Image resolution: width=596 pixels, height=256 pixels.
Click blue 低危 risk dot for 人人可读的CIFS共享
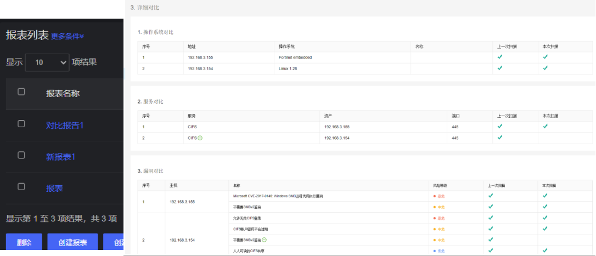click(x=435, y=251)
